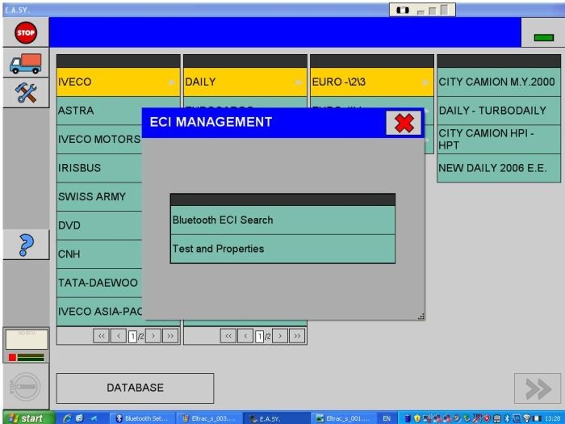
Task: Select DVD entry
Action: point(99,225)
